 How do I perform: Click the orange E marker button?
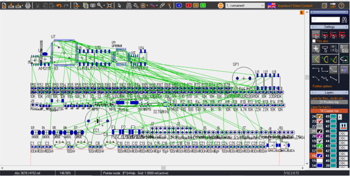[302, 13]
